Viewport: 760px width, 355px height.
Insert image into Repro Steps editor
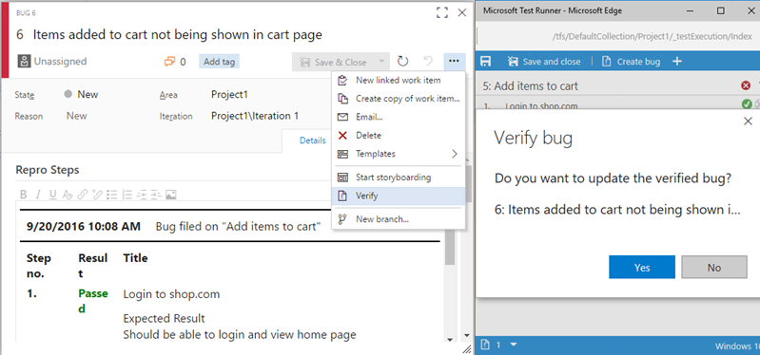(170, 195)
